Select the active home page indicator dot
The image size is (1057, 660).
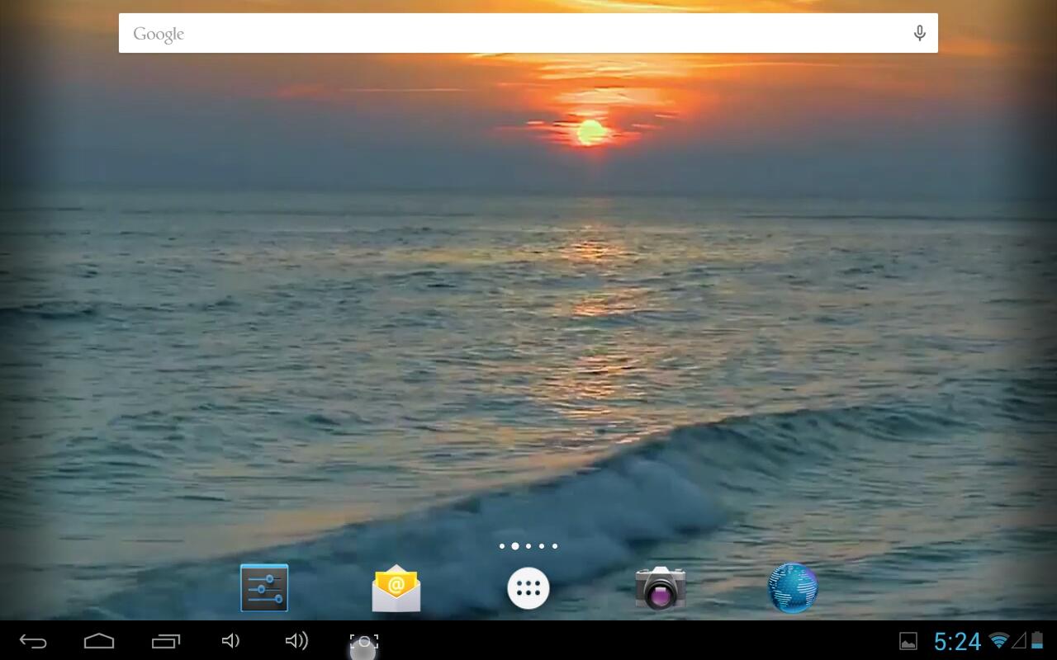(x=515, y=546)
